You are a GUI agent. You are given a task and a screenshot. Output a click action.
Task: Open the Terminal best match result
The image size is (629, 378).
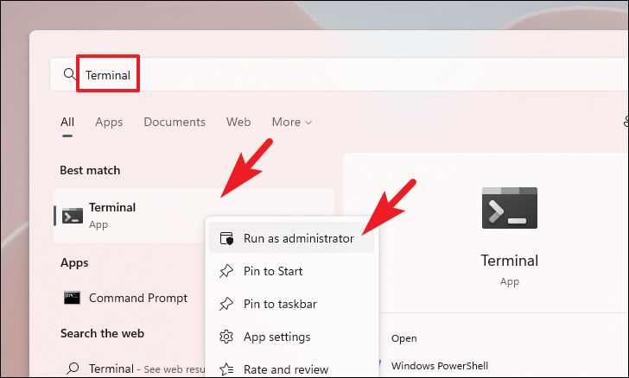tap(194, 216)
